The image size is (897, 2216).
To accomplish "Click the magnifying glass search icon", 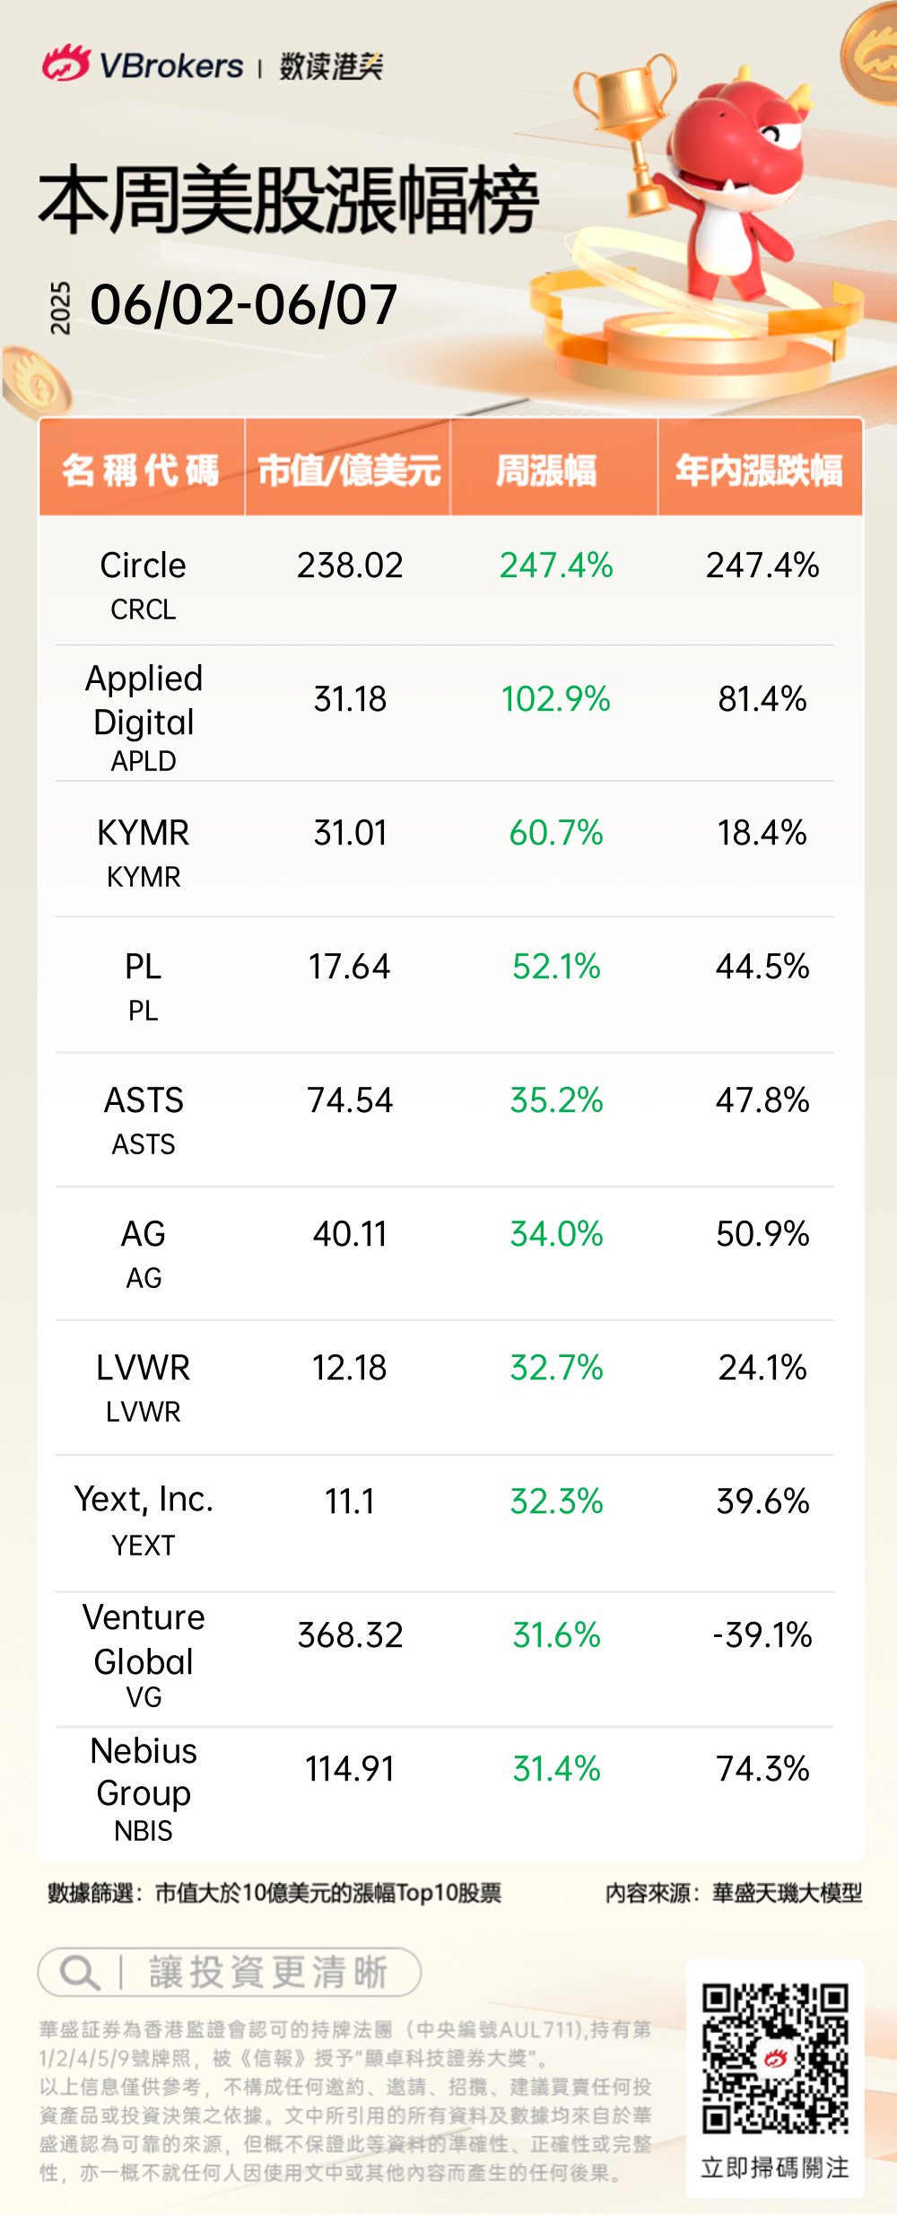I will (79, 1973).
